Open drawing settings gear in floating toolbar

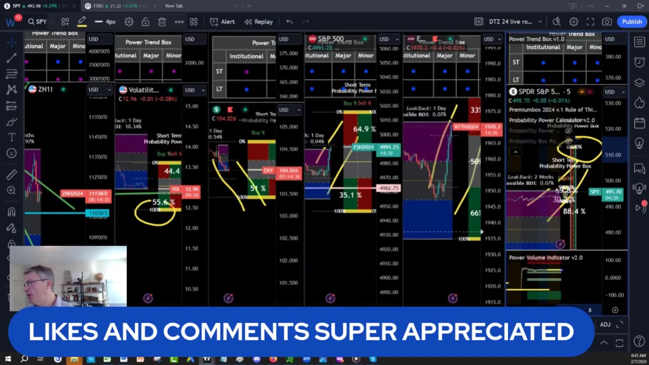[129, 22]
